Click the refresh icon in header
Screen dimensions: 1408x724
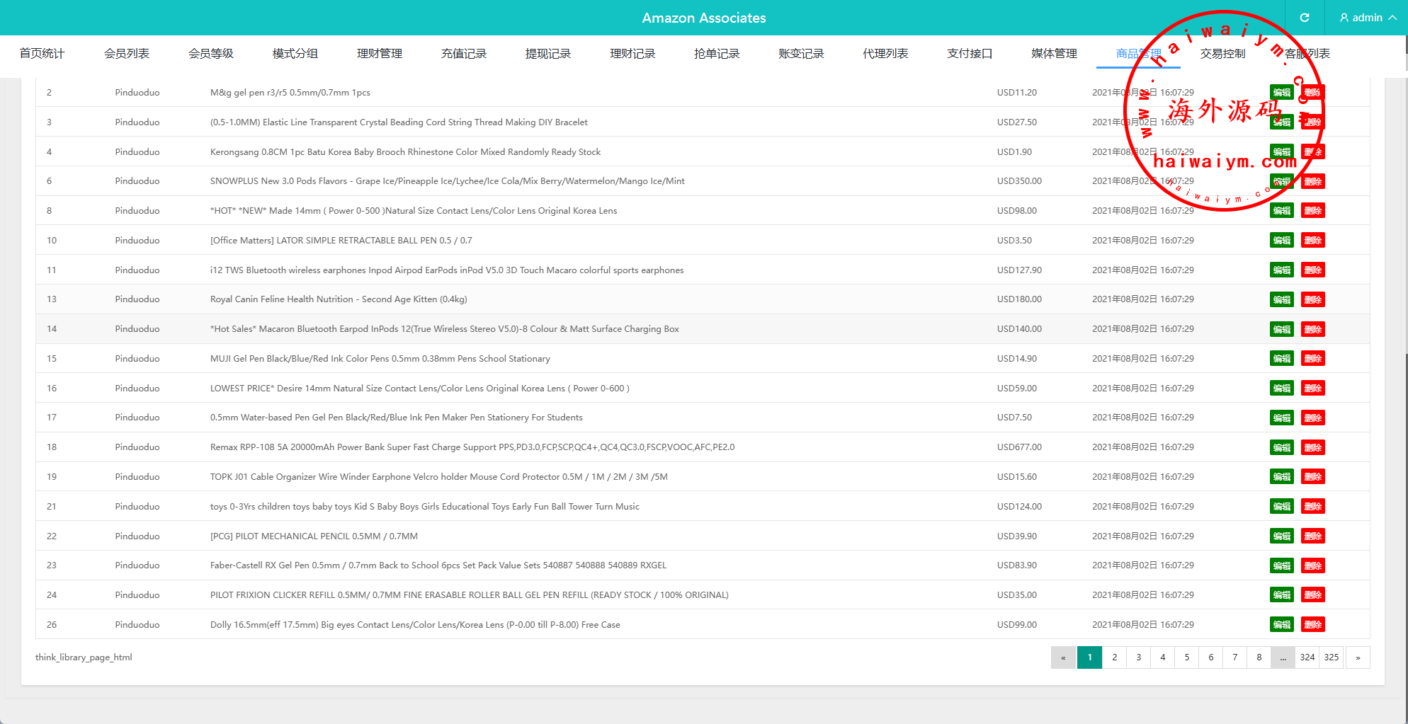click(1304, 18)
